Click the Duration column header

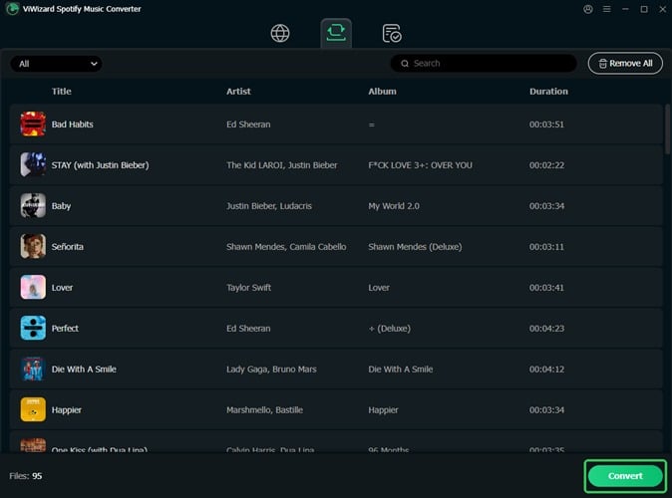tap(548, 92)
